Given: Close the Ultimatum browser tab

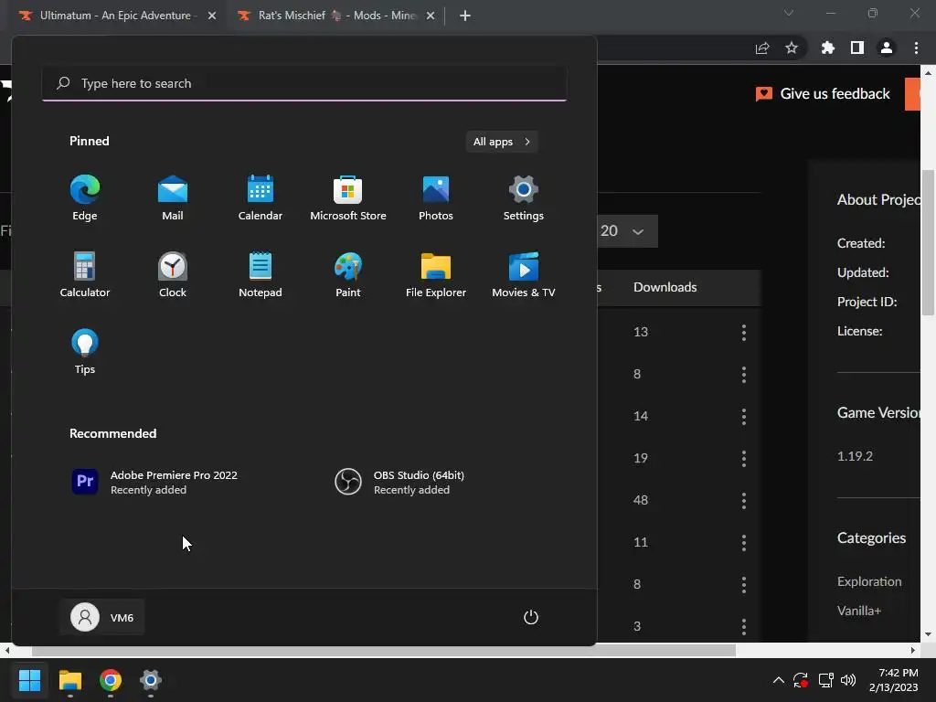Looking at the screenshot, I should coord(212,16).
